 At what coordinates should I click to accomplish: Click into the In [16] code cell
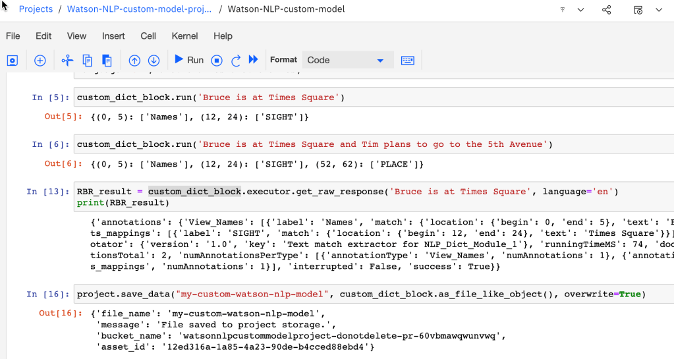coord(369,294)
